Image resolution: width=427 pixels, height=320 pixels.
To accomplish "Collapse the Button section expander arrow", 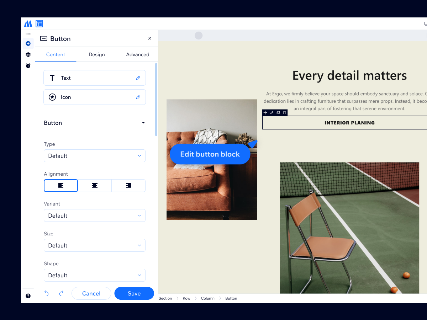I will point(143,123).
